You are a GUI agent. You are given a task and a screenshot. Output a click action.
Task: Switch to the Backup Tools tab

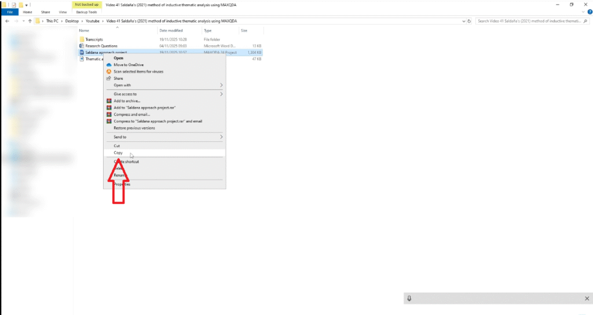coord(86,12)
